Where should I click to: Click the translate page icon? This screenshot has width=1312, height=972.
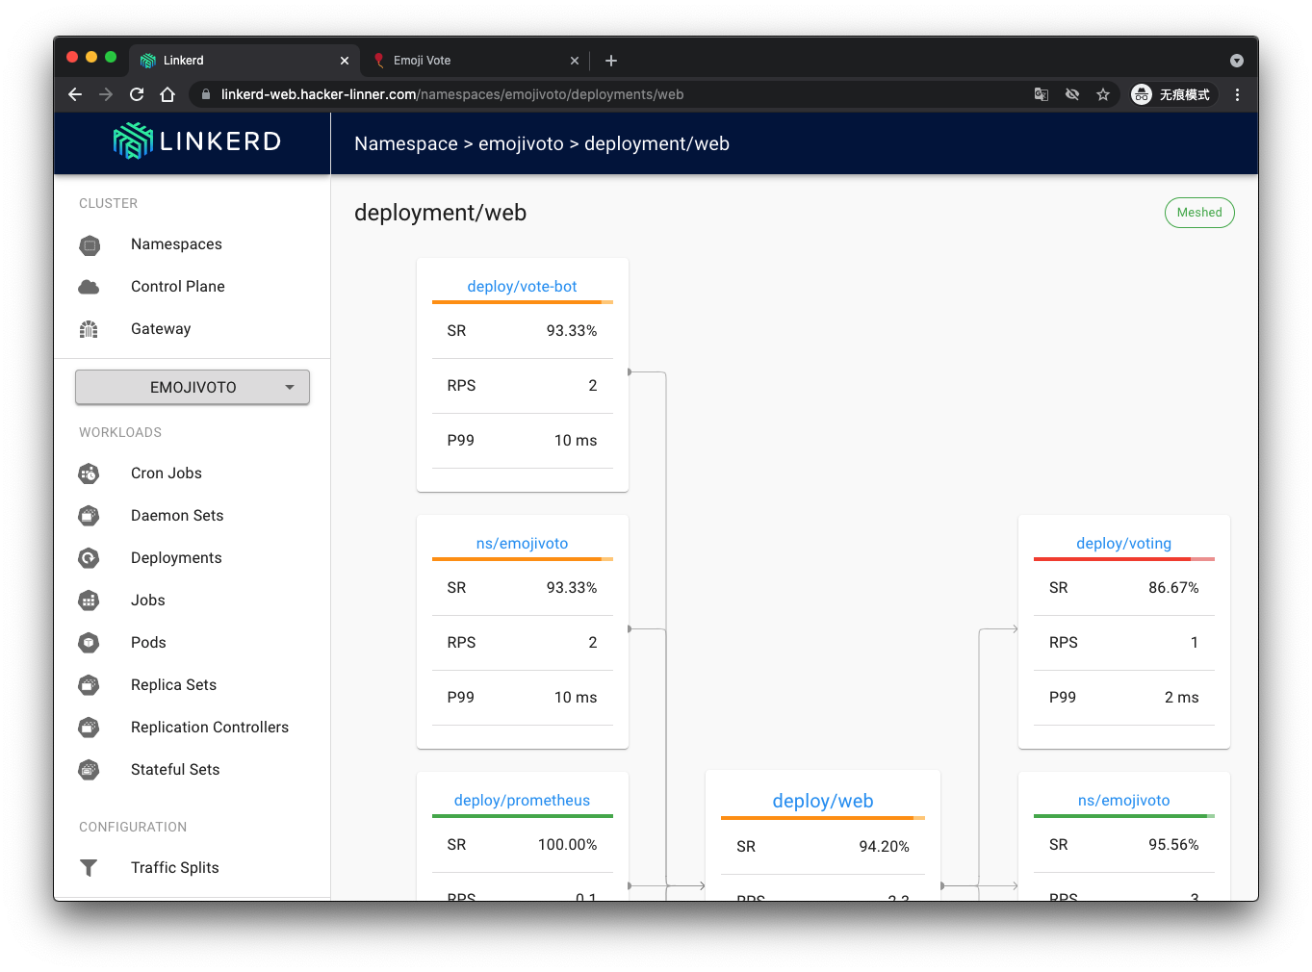(x=1042, y=94)
